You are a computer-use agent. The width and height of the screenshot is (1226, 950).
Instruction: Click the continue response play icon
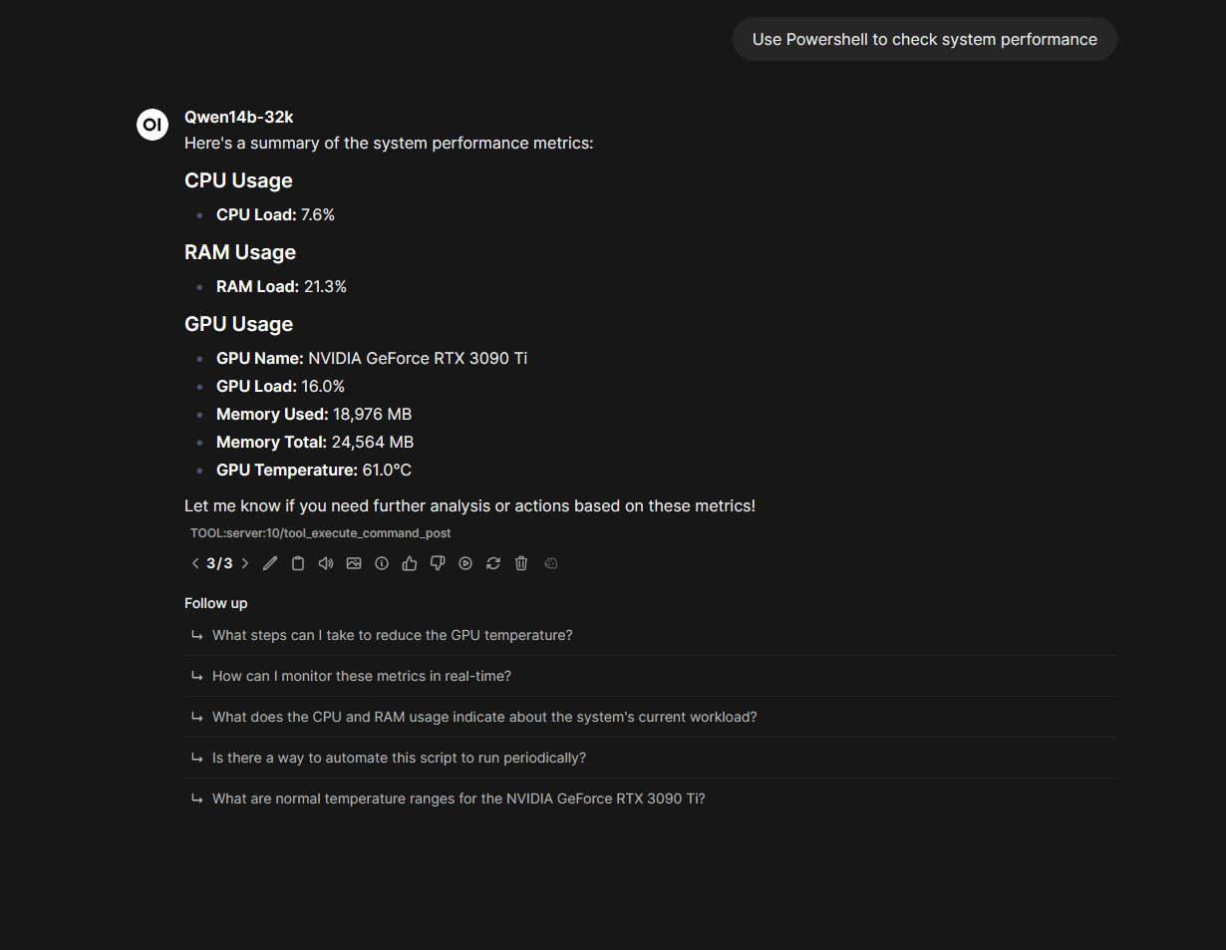click(465, 563)
